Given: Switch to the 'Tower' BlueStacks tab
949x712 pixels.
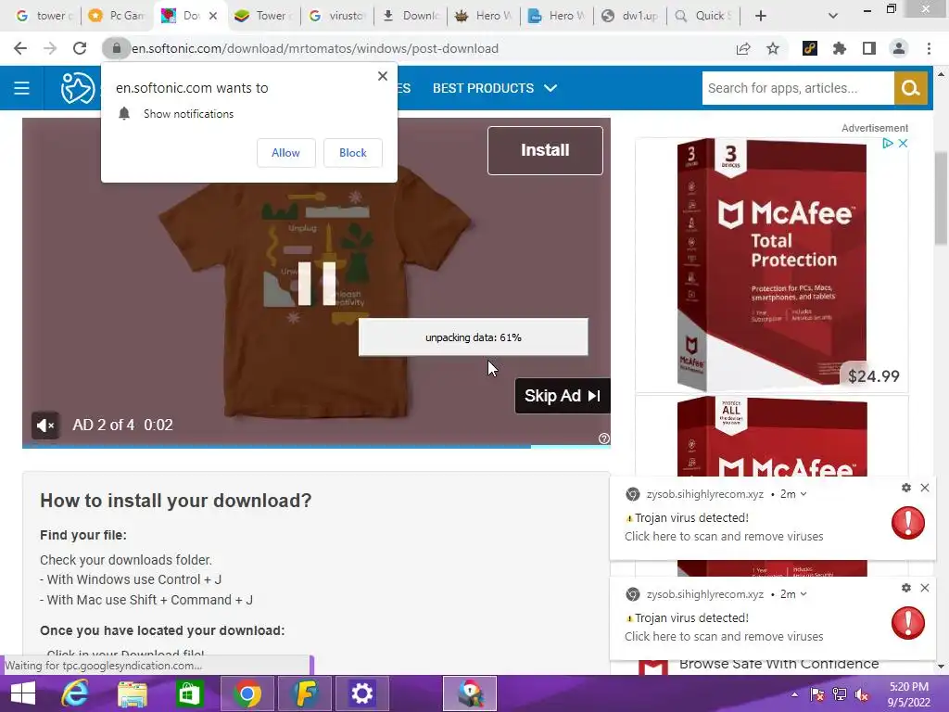Looking at the screenshot, I should (264, 16).
